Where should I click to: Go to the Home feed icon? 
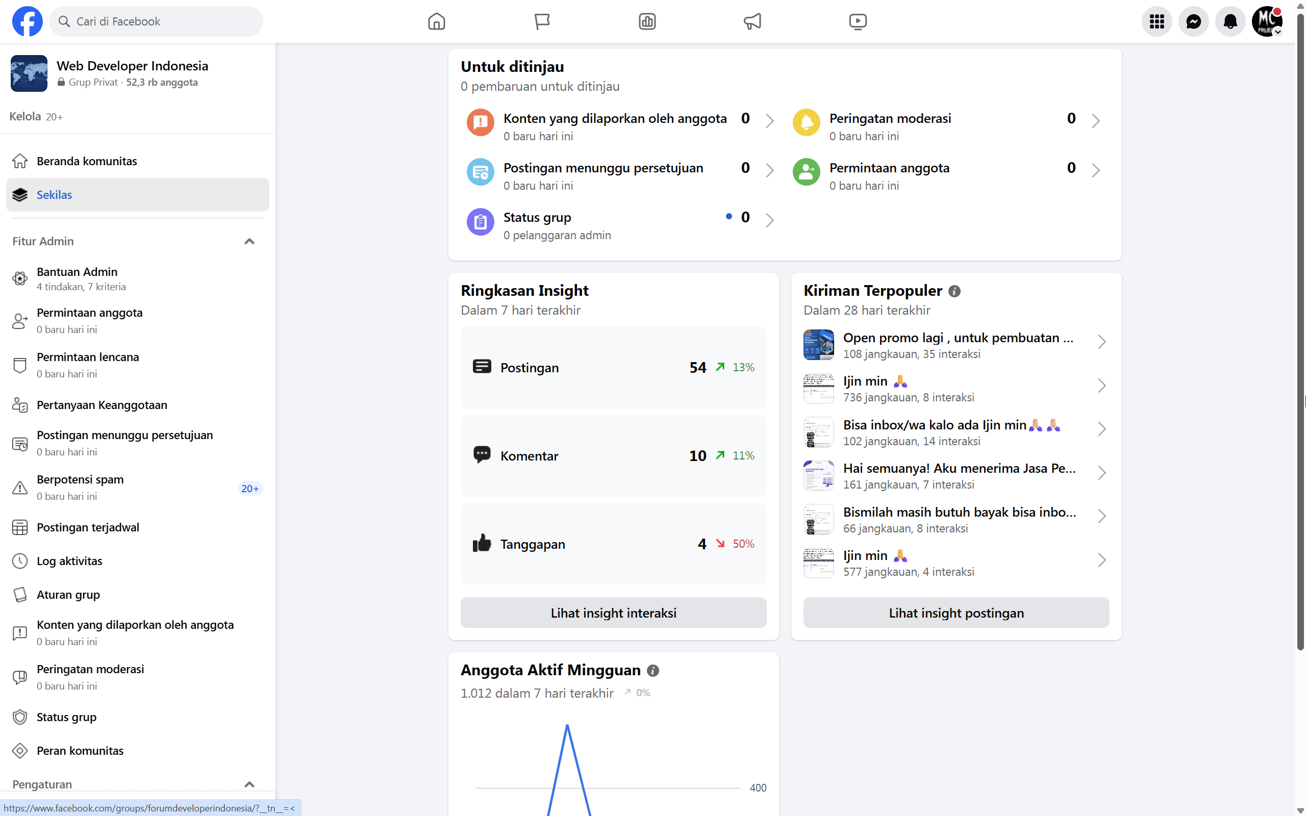tap(437, 21)
